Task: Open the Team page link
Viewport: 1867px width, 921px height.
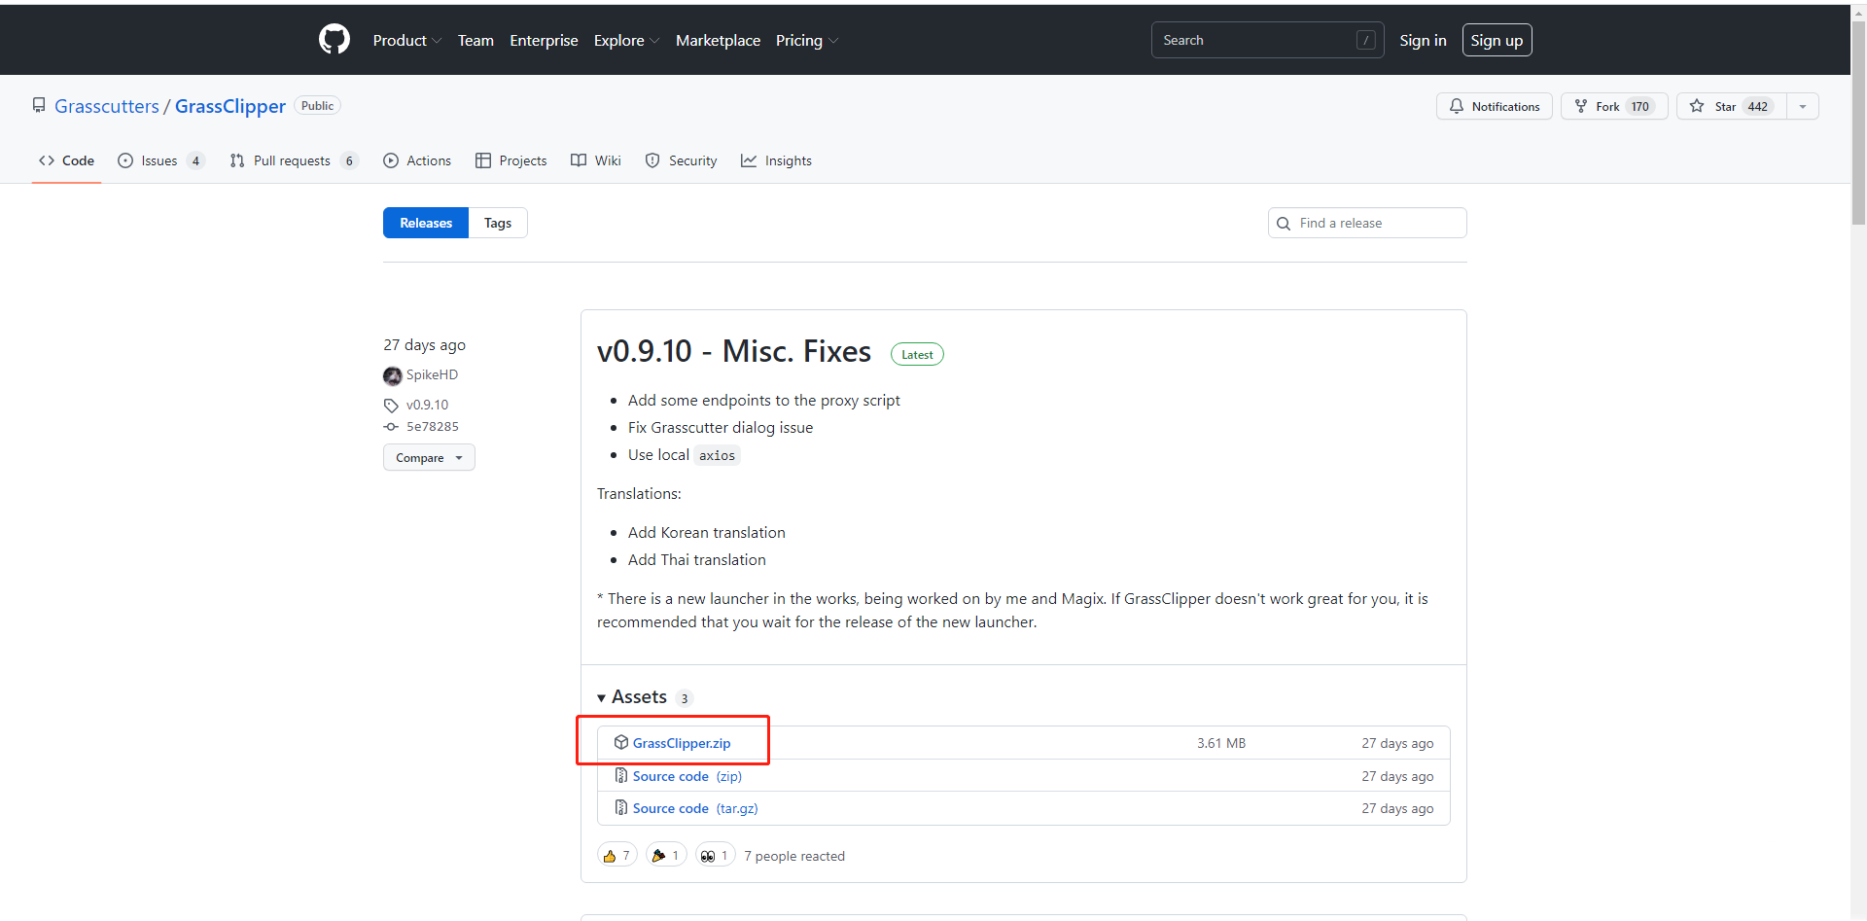Action: [476, 40]
